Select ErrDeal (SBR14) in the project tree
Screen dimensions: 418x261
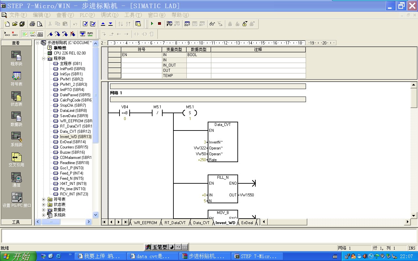point(72,142)
